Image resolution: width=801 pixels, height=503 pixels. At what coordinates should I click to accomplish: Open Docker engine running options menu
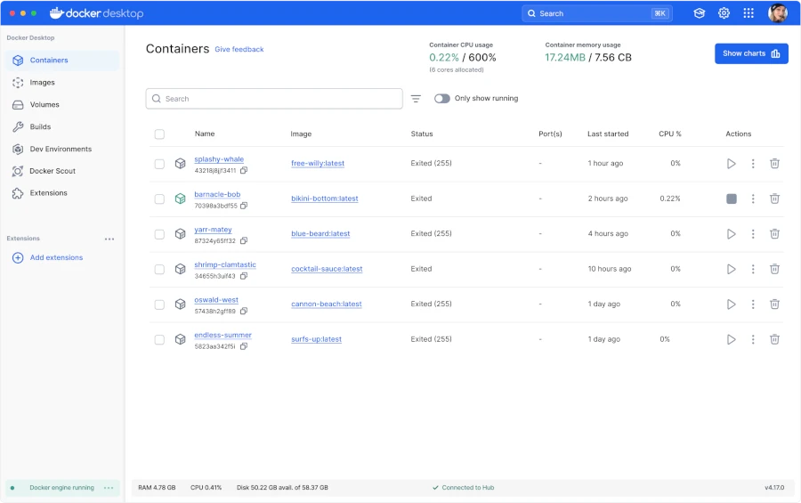click(x=109, y=488)
